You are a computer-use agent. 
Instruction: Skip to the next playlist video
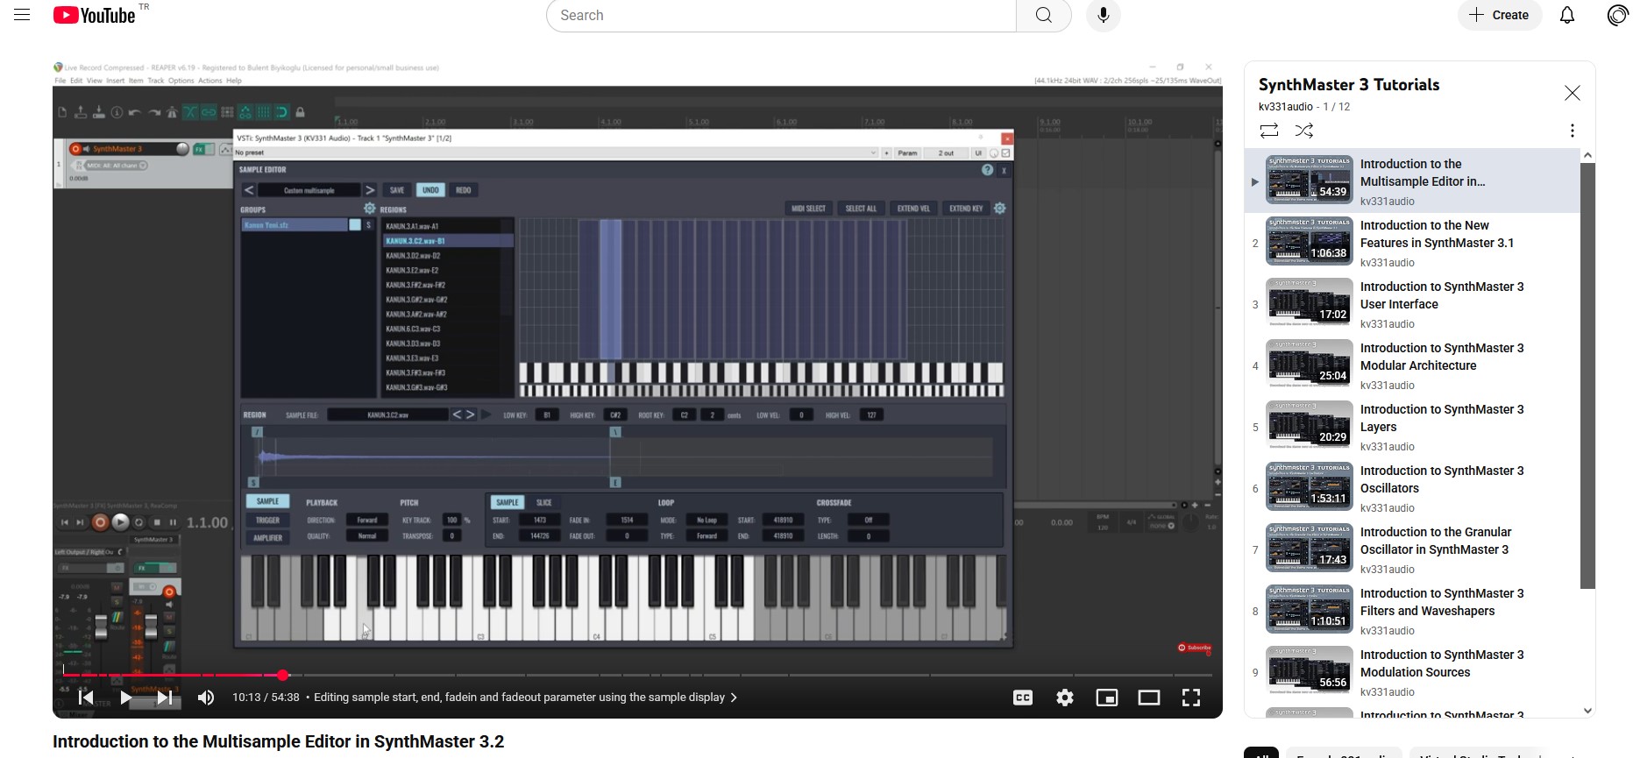165,698
